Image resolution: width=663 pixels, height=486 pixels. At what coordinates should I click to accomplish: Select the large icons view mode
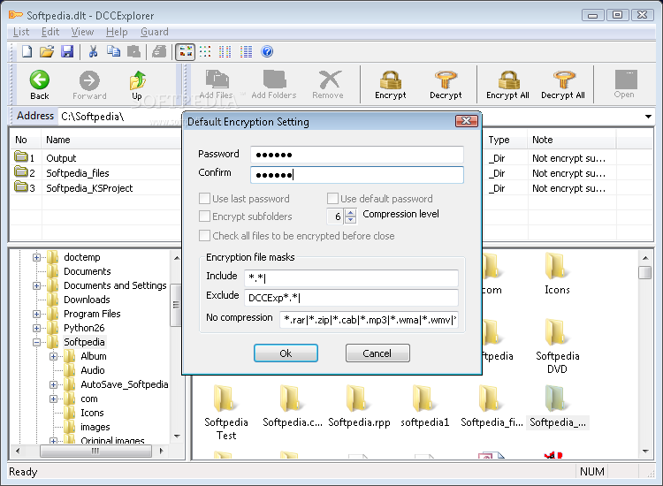pos(186,51)
